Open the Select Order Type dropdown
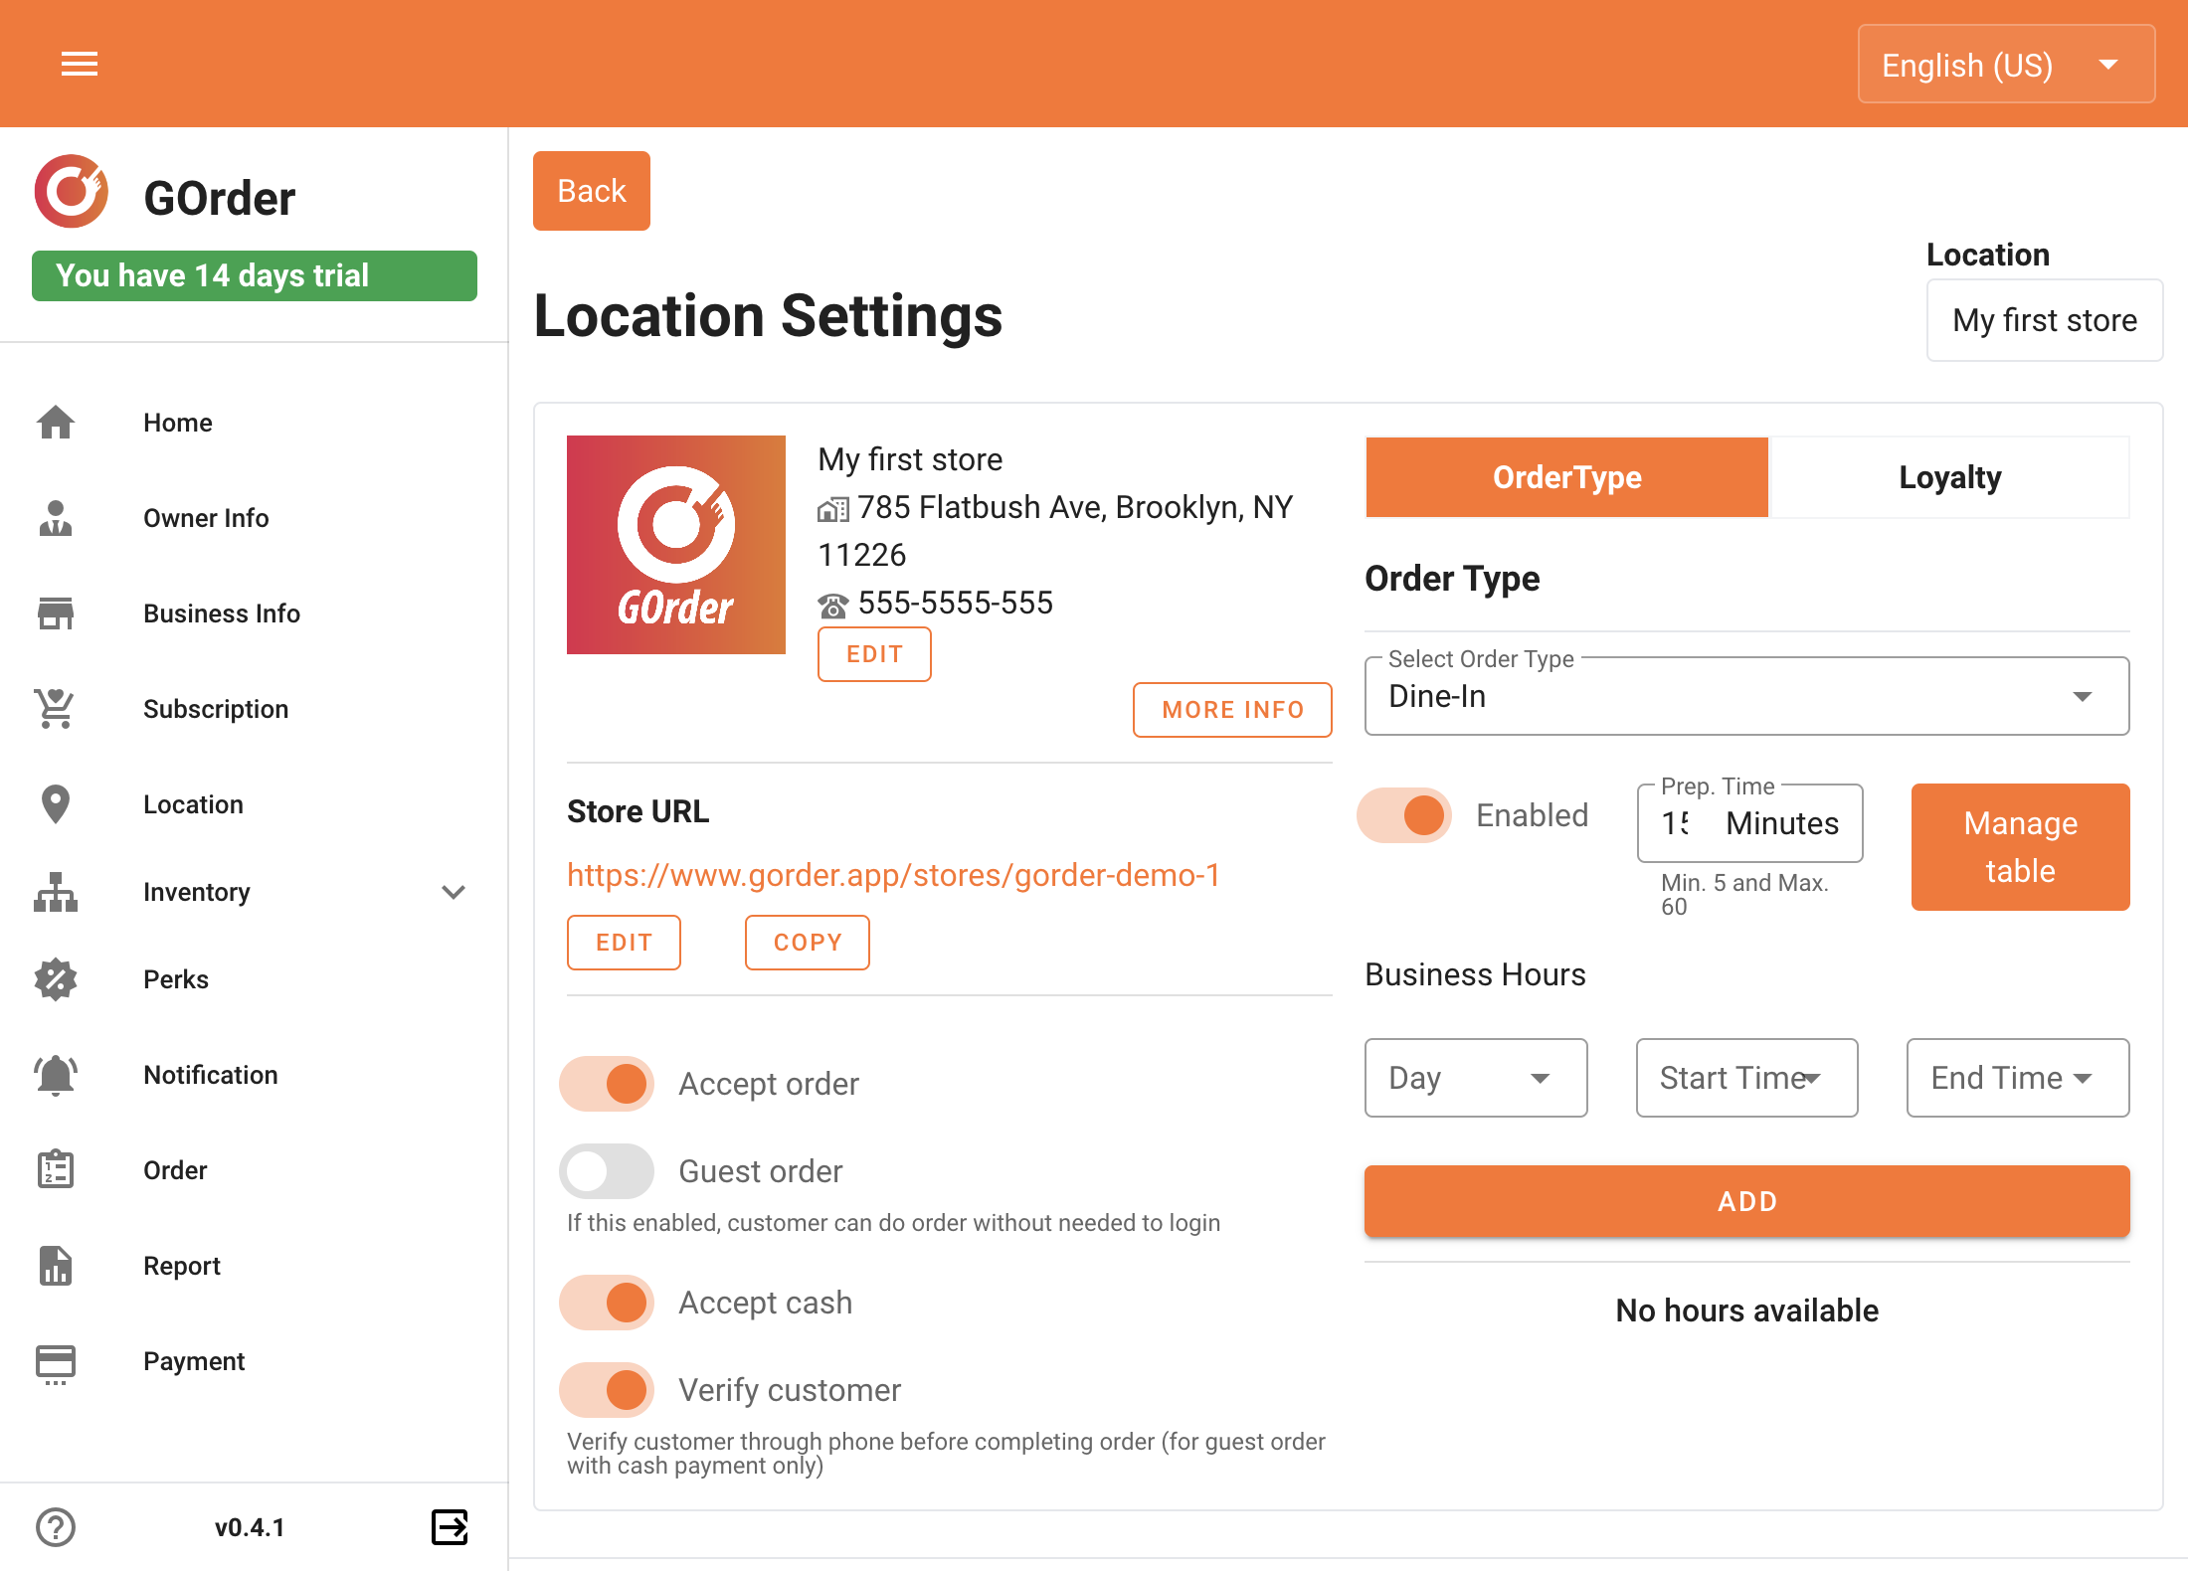This screenshot has height=1571, width=2188. pyautogui.click(x=1747, y=696)
